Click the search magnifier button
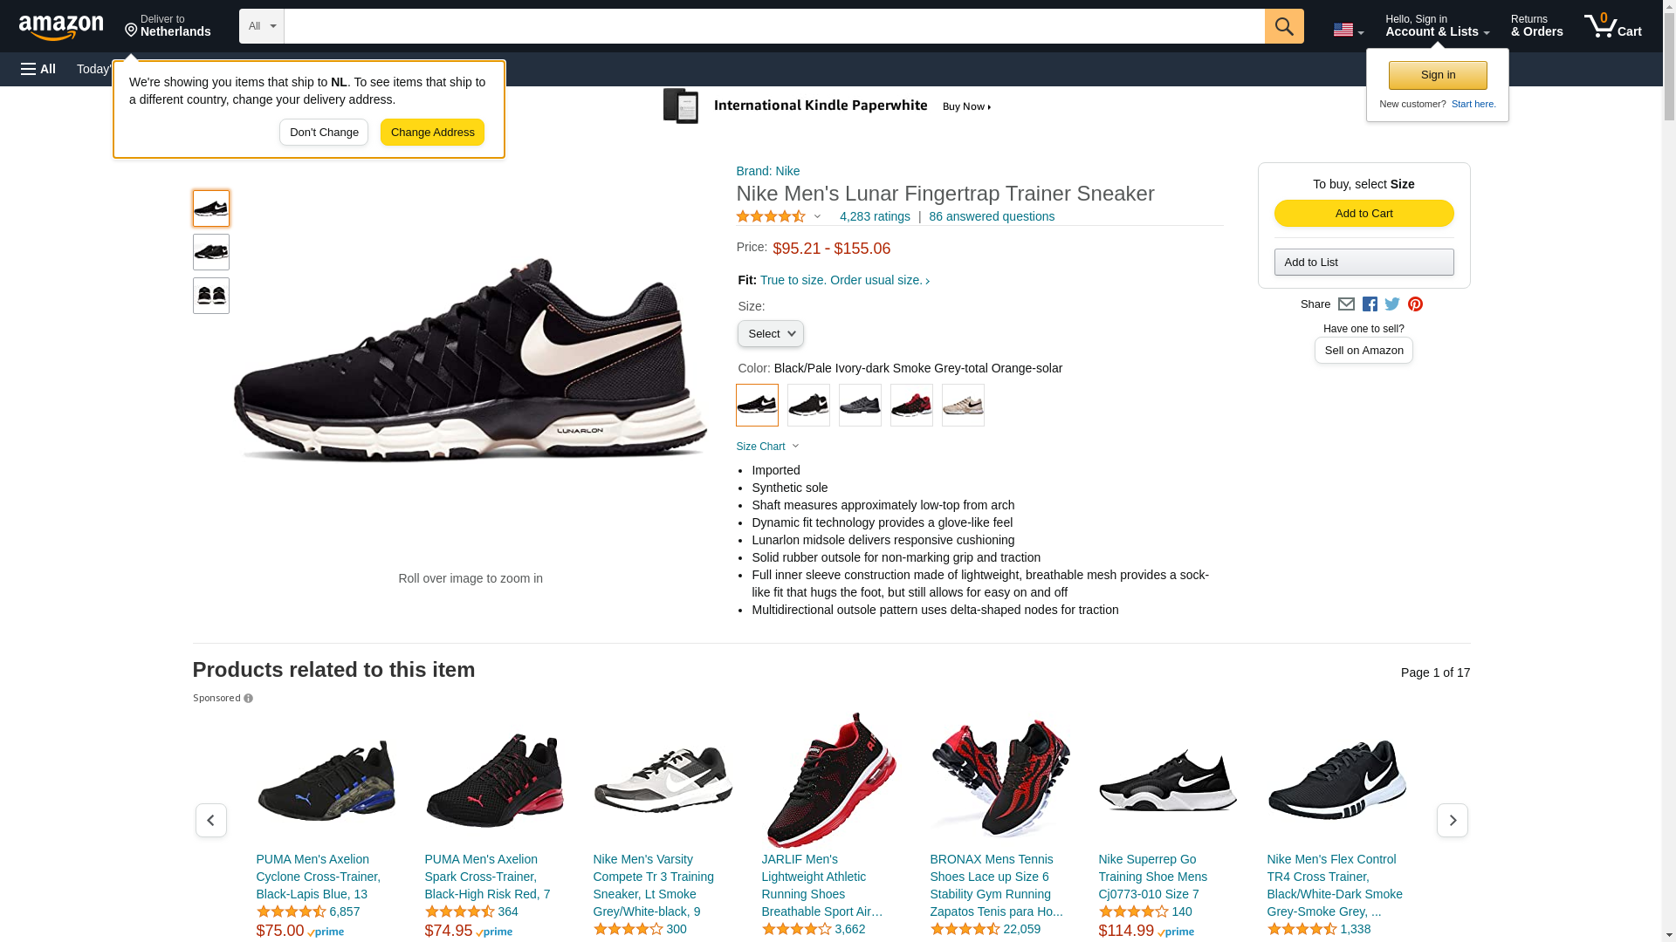Viewport: 1676px width, 942px height. [1284, 26]
